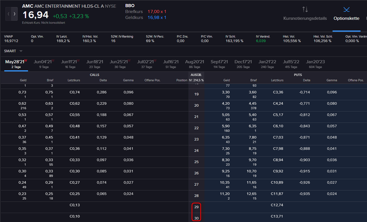Select the Jun25'21 expiry tab
Viewport: 367px width, 222px height.
pos(120,64)
